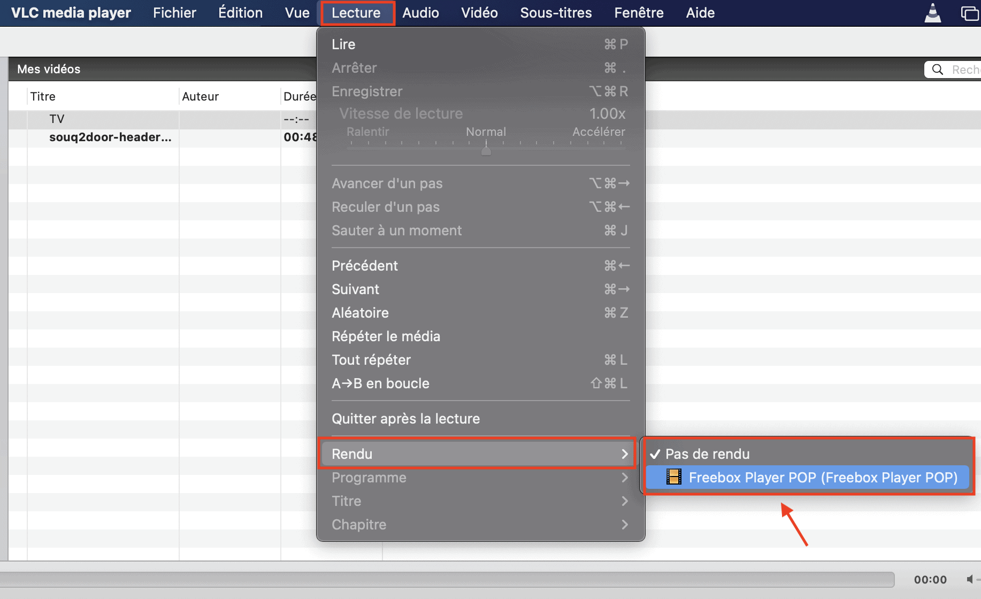Click the playback speed slider handle
This screenshot has width=981, height=599.
click(486, 150)
